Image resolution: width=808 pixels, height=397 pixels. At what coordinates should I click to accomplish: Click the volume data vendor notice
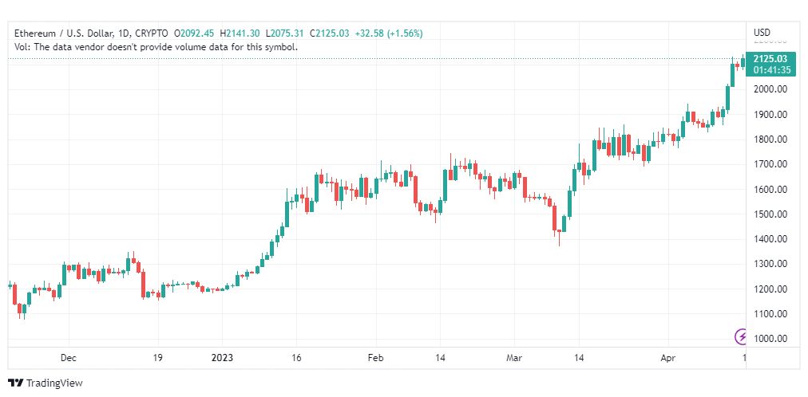(156, 47)
